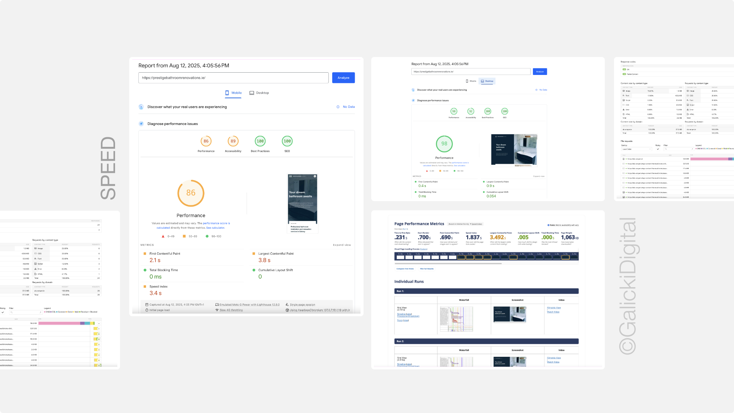Click the '1,063' Page Weight metric
The image size is (734, 413).
pyautogui.click(x=570, y=237)
